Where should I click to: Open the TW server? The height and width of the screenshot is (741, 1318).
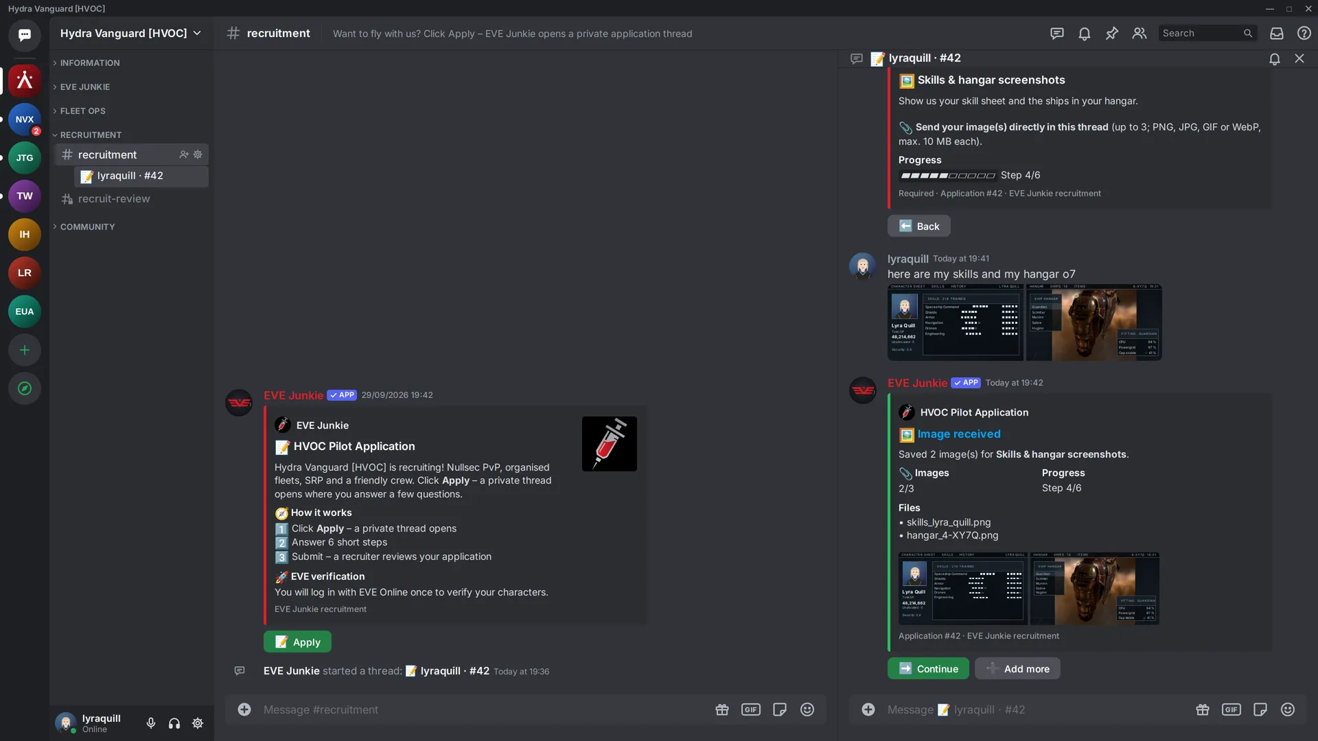click(25, 196)
